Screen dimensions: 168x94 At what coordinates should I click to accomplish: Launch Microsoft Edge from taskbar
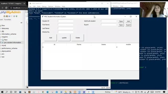(x=48, y=92)
